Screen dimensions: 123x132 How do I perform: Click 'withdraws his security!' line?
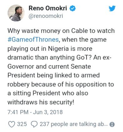tap(41, 102)
